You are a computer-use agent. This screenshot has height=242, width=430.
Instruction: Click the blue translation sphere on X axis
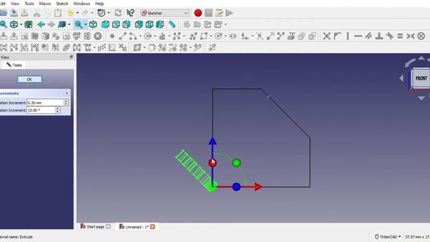coord(236,187)
